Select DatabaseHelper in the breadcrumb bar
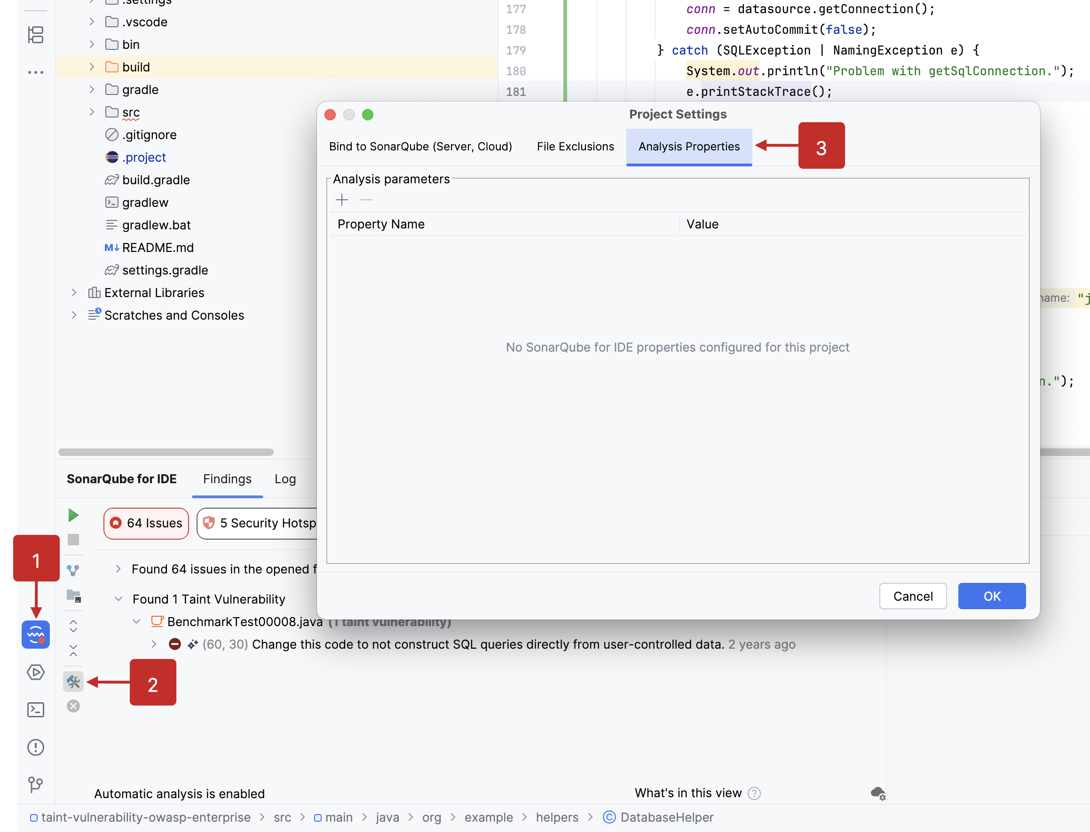1090x832 pixels. tap(667, 817)
